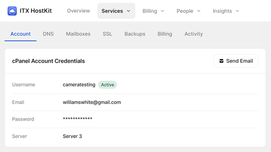Select the cameratesting username text
The height and width of the screenshot is (152, 271).
79,85
